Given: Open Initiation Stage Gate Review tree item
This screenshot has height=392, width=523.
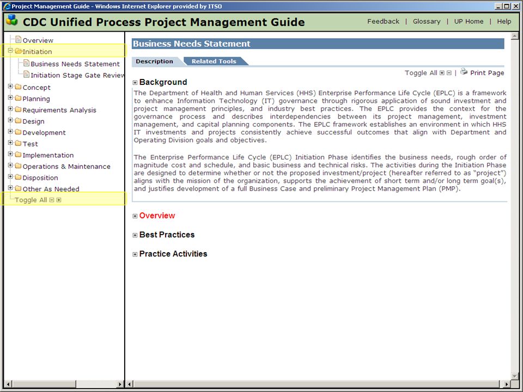Looking at the screenshot, I should point(77,75).
